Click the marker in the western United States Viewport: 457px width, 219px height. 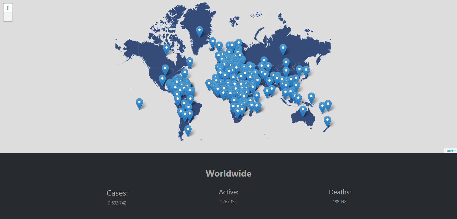coord(165,70)
